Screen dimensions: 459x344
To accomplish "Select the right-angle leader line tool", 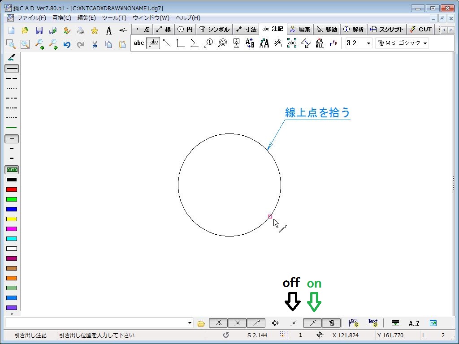I will (x=180, y=43).
